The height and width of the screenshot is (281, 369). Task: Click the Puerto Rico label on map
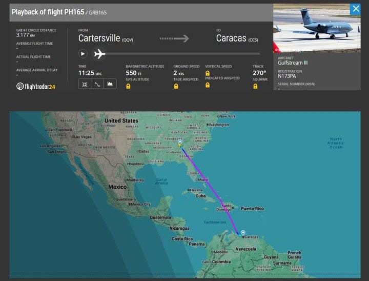tap(252, 209)
